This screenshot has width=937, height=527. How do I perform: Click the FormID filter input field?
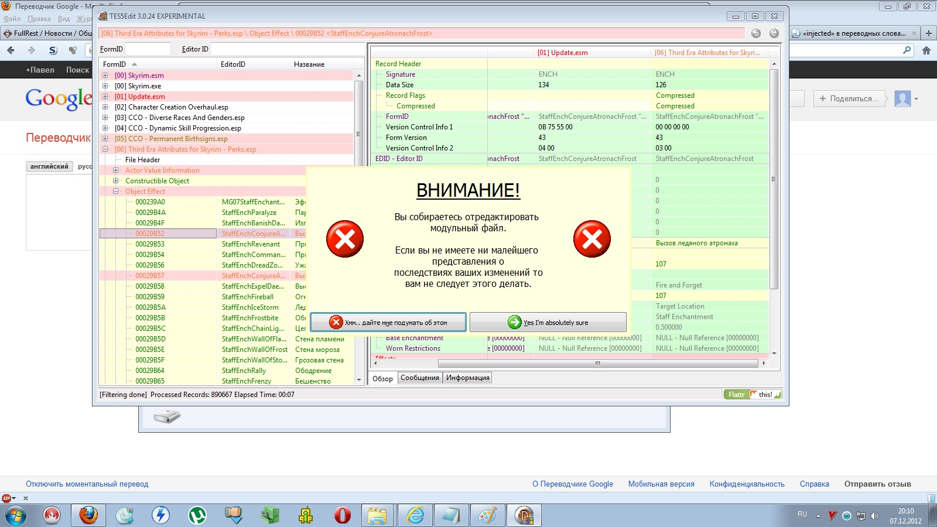click(148, 49)
